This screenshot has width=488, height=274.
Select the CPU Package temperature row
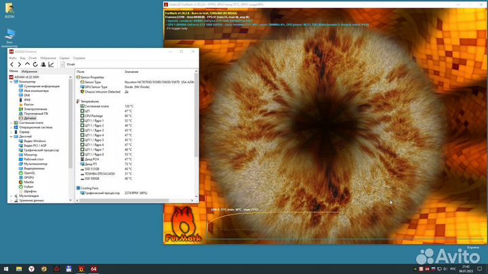tap(135, 116)
